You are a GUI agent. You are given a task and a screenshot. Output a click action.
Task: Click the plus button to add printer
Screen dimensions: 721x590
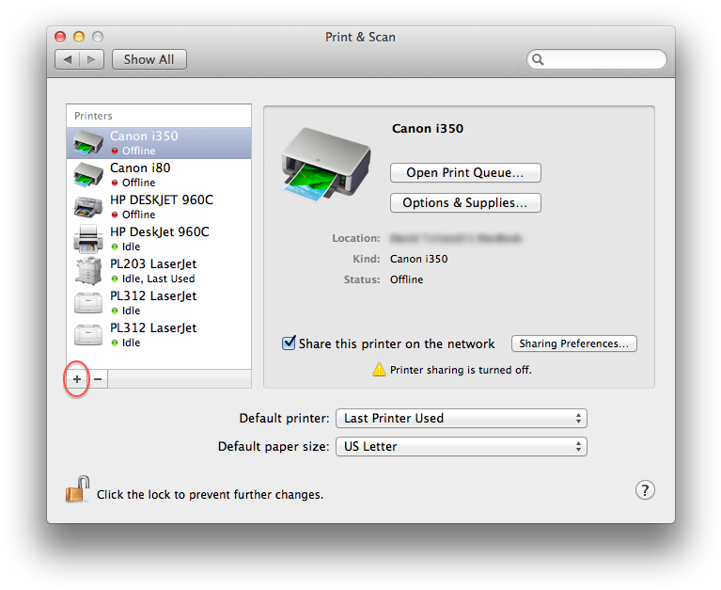(77, 378)
